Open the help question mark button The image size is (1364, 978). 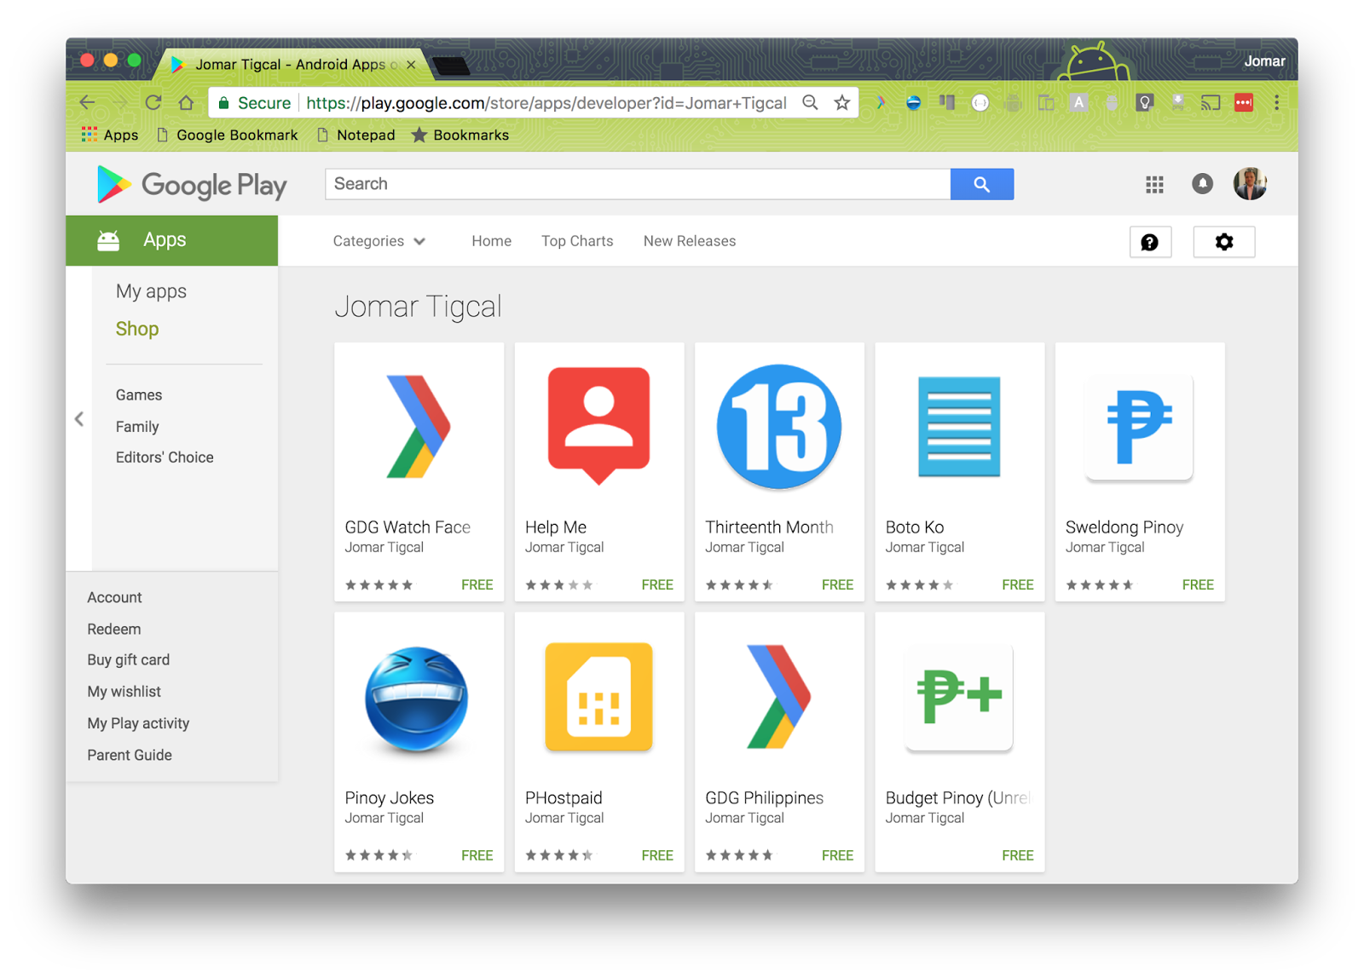pyautogui.click(x=1150, y=242)
